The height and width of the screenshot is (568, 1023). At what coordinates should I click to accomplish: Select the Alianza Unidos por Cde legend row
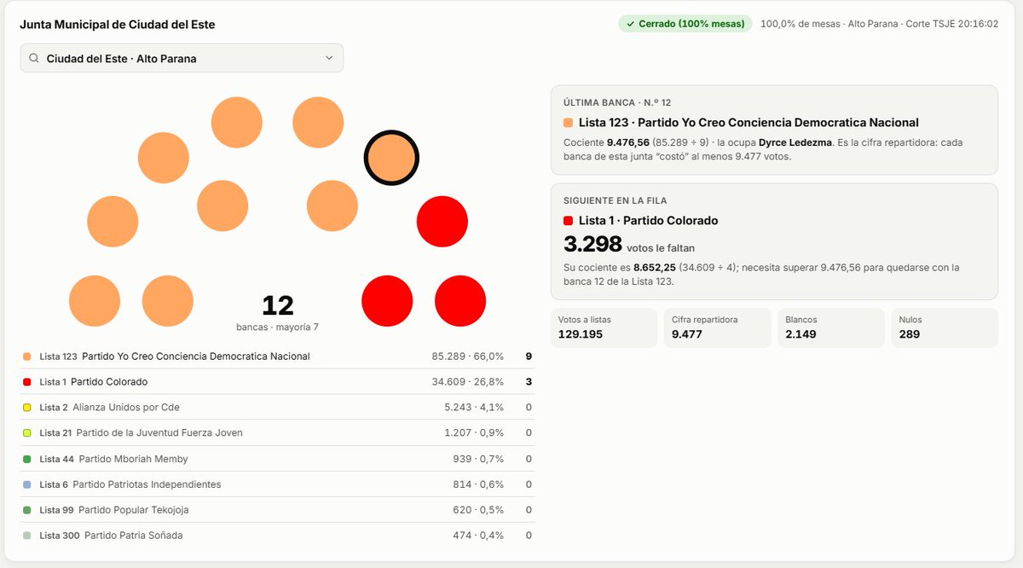[277, 408]
